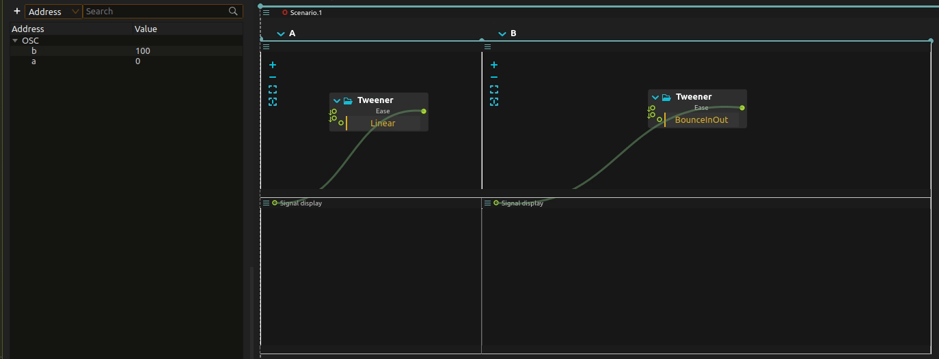Collapse the Linear Tweener node chevron

(x=336, y=101)
